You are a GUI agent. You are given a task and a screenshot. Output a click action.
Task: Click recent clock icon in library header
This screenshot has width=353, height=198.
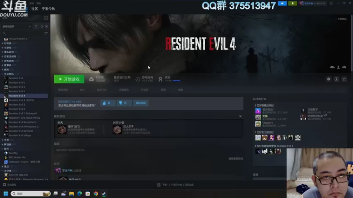tap(42, 26)
